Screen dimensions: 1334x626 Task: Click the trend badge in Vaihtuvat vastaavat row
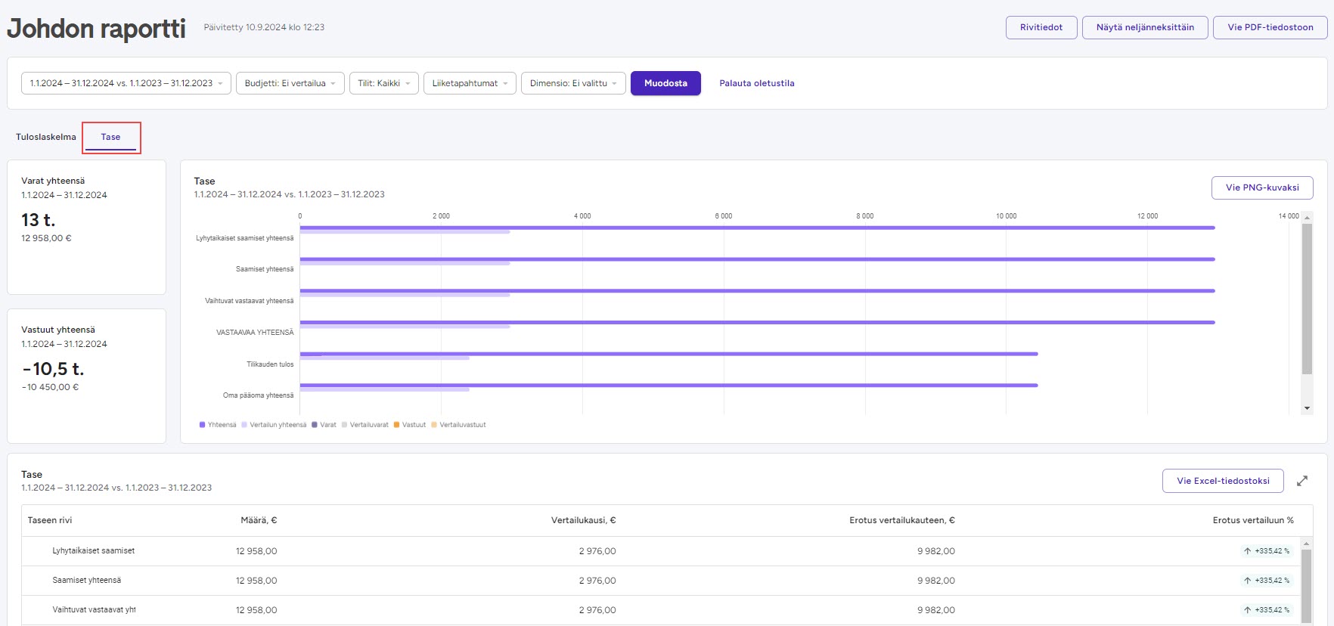pos(1266,610)
